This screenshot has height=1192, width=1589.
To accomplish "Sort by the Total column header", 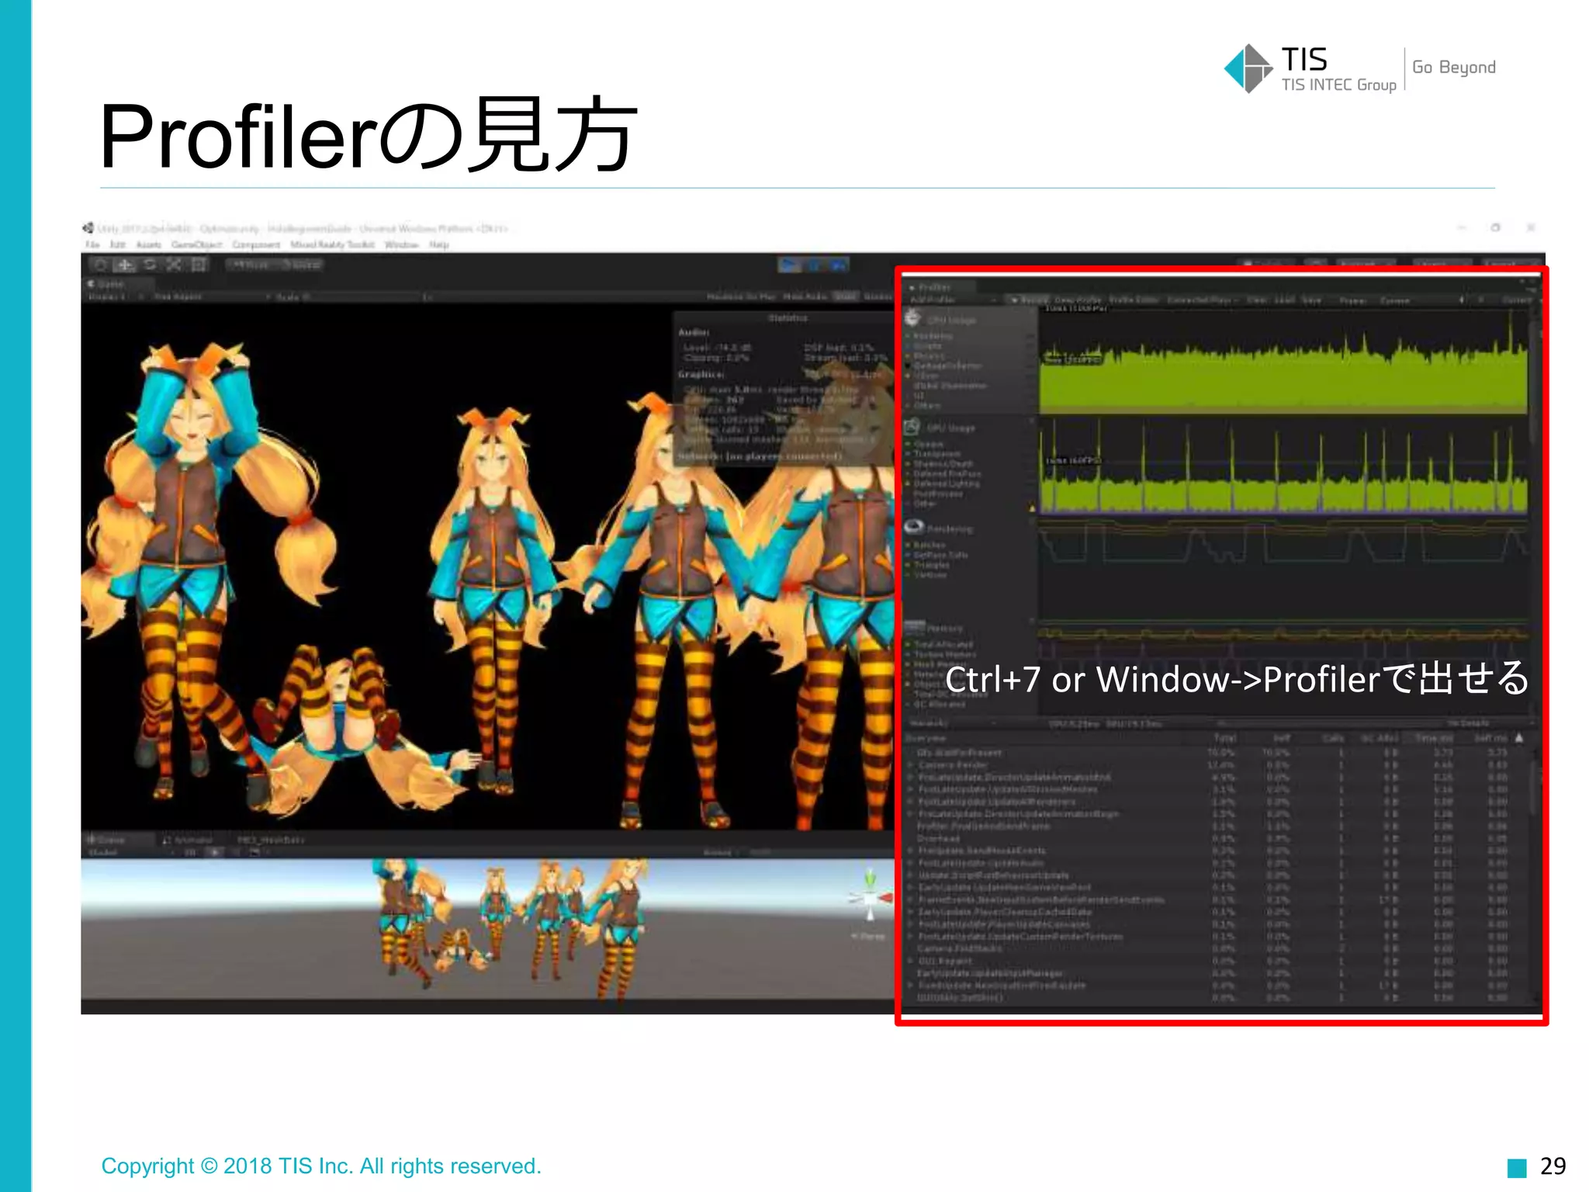I will click(x=1224, y=737).
